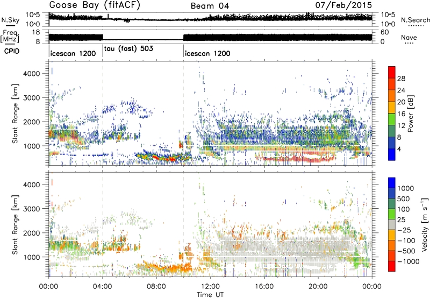
Task: Select the 'N.Sky' legend label
Action: (10, 20)
